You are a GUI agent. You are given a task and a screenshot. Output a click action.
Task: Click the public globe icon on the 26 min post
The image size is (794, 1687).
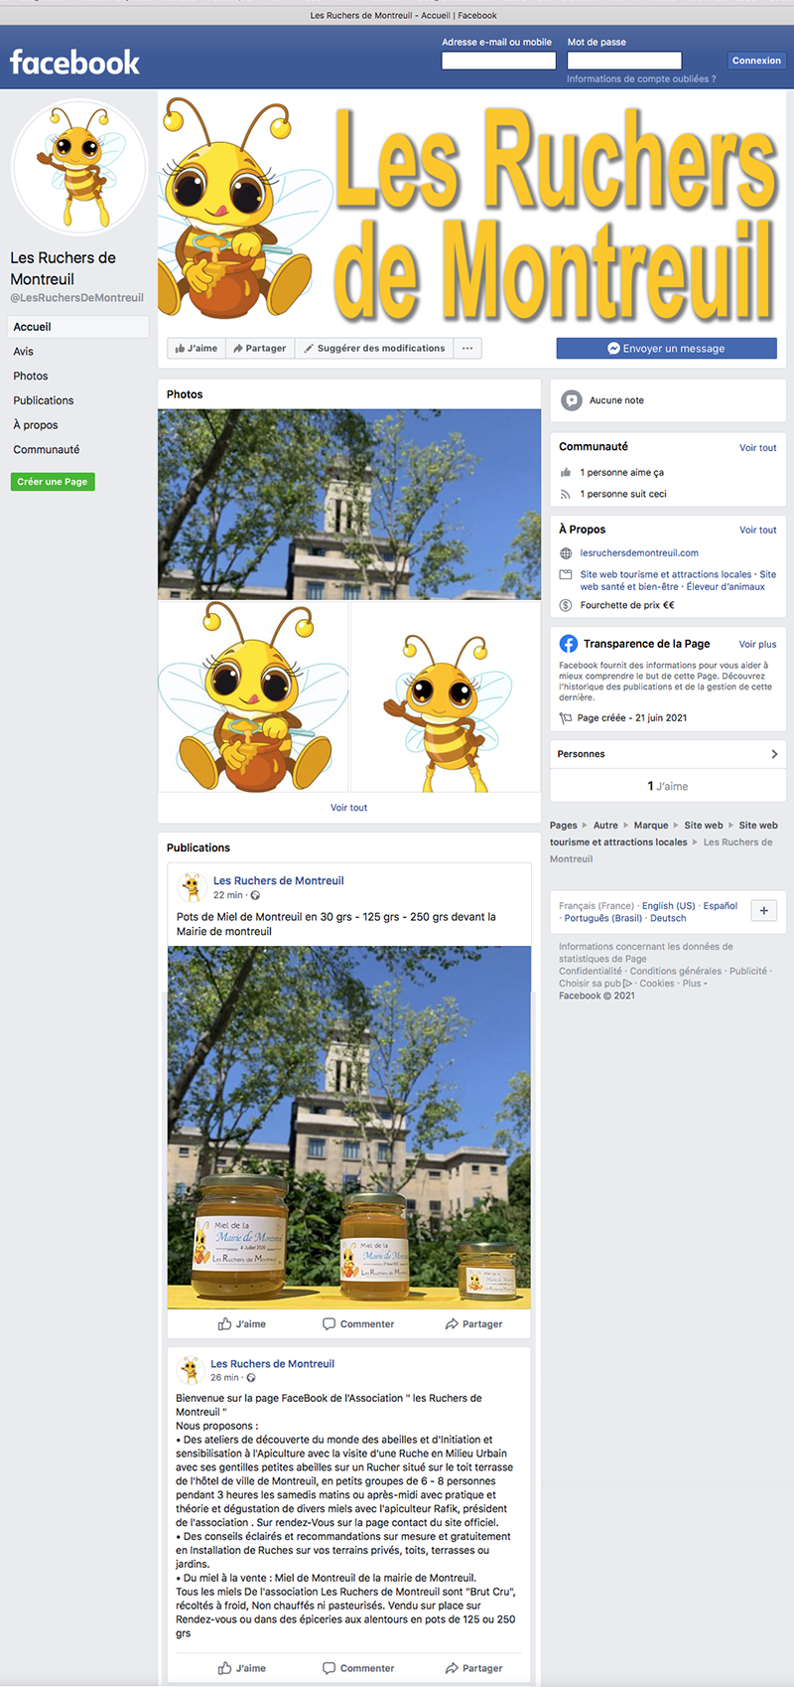point(251,1378)
